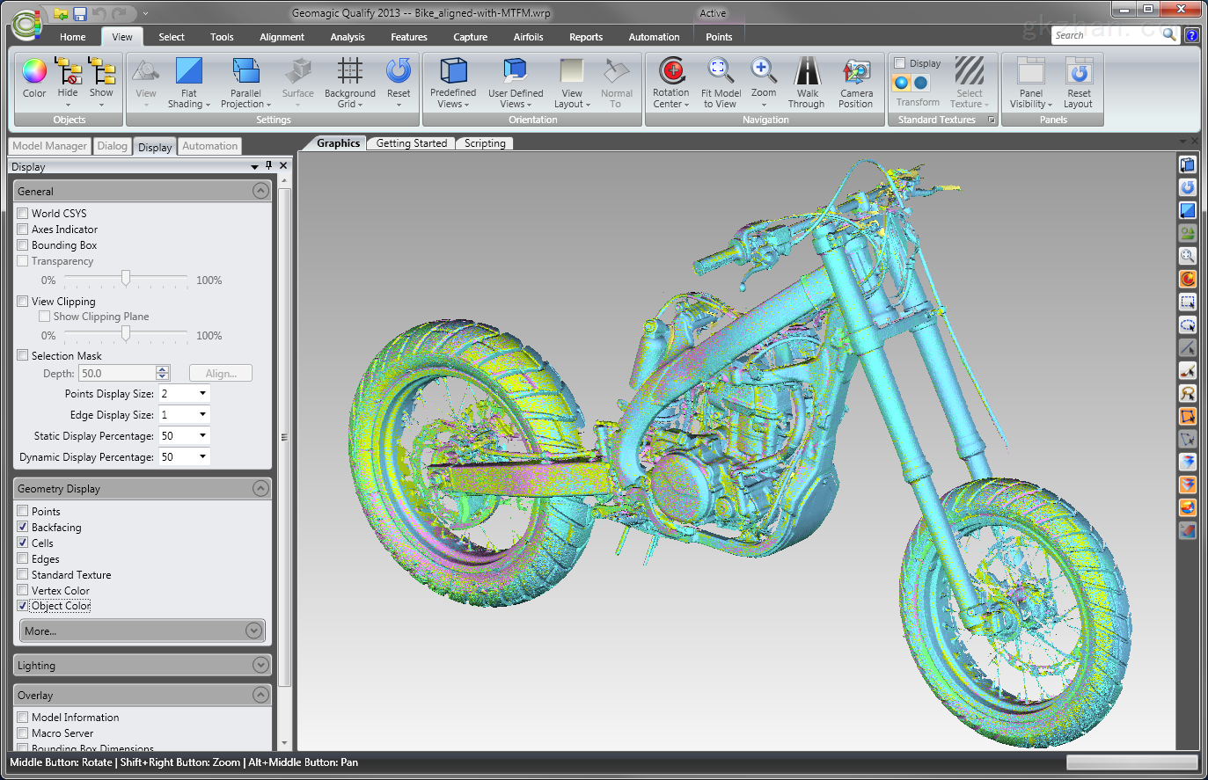The image size is (1208, 780).
Task: Click Fit Model to View
Action: coord(721,84)
